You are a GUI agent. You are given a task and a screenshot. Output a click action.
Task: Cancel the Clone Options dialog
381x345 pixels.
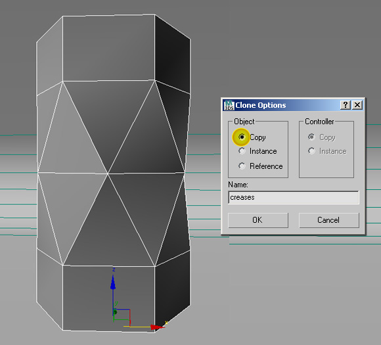click(x=328, y=220)
